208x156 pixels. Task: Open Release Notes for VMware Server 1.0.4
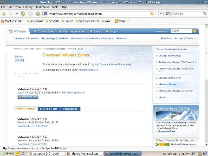click(39, 144)
